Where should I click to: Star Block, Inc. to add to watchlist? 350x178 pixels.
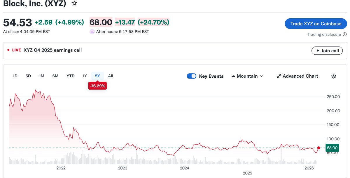(75, 3)
